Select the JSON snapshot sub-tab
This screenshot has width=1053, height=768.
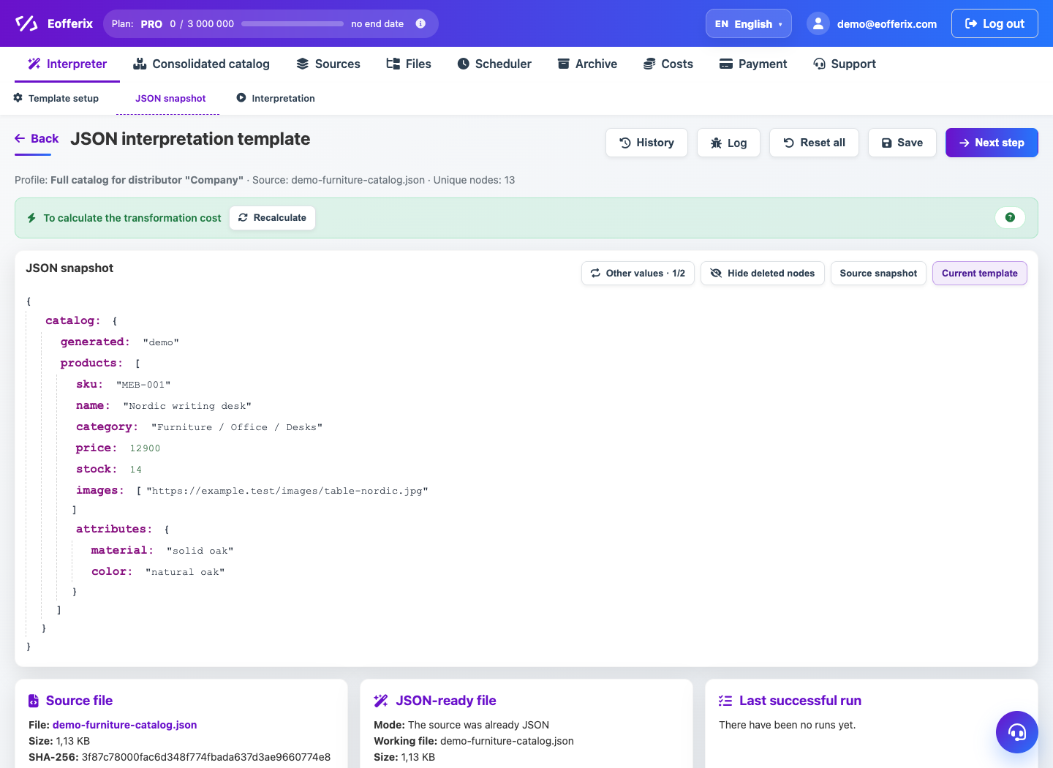(x=170, y=98)
